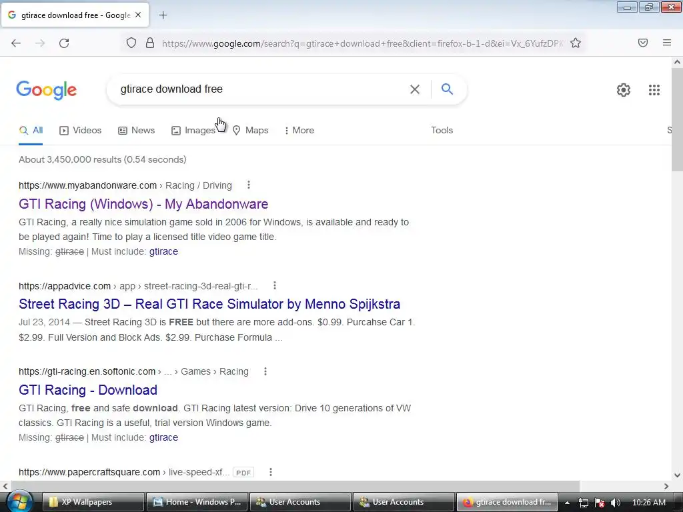Click the 10:26 AM clock

648,503
